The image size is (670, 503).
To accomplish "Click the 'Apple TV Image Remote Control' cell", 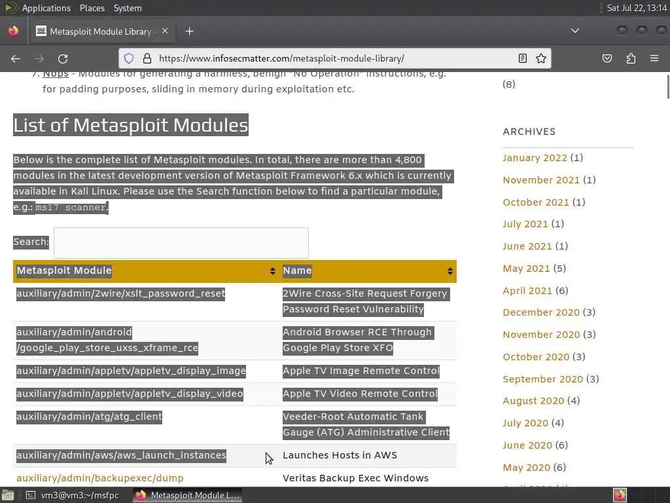I will [x=361, y=371].
